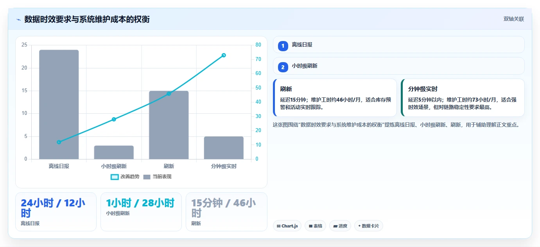
Task: Click the lightning icon beside the title
Action: click(x=18, y=20)
